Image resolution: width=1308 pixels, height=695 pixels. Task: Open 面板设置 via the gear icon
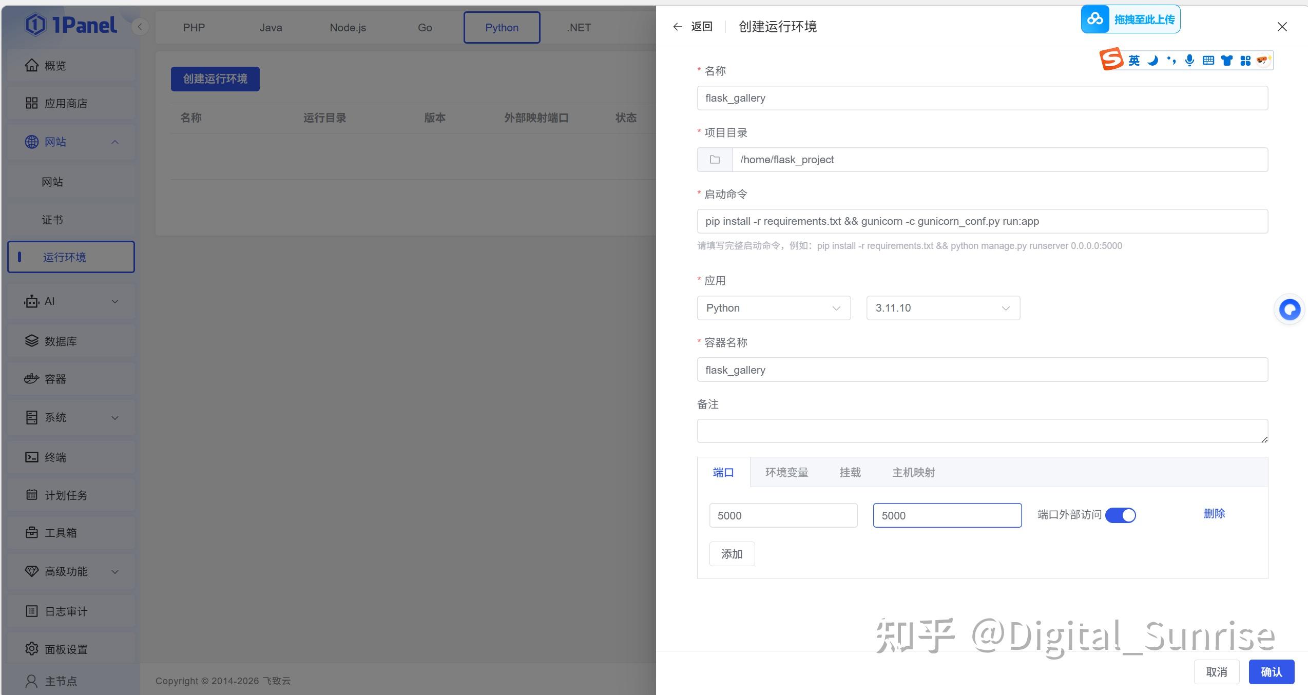coord(31,648)
